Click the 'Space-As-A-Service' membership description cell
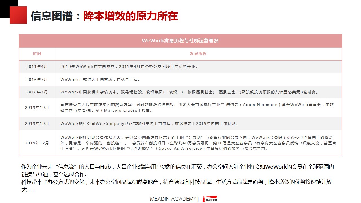Image resolution: width=361 pixels, height=203 pixels. tap(198, 143)
